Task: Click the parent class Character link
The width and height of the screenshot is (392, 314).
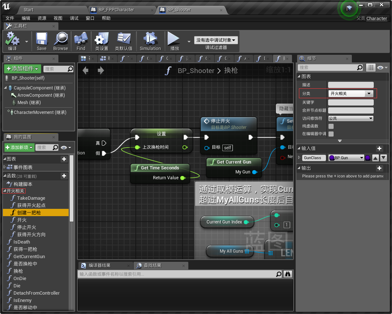Action: coord(377,19)
